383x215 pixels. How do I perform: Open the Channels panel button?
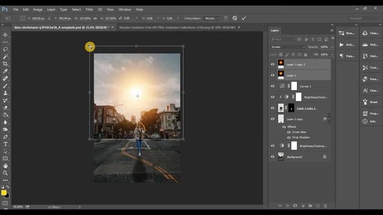(x=370, y=33)
